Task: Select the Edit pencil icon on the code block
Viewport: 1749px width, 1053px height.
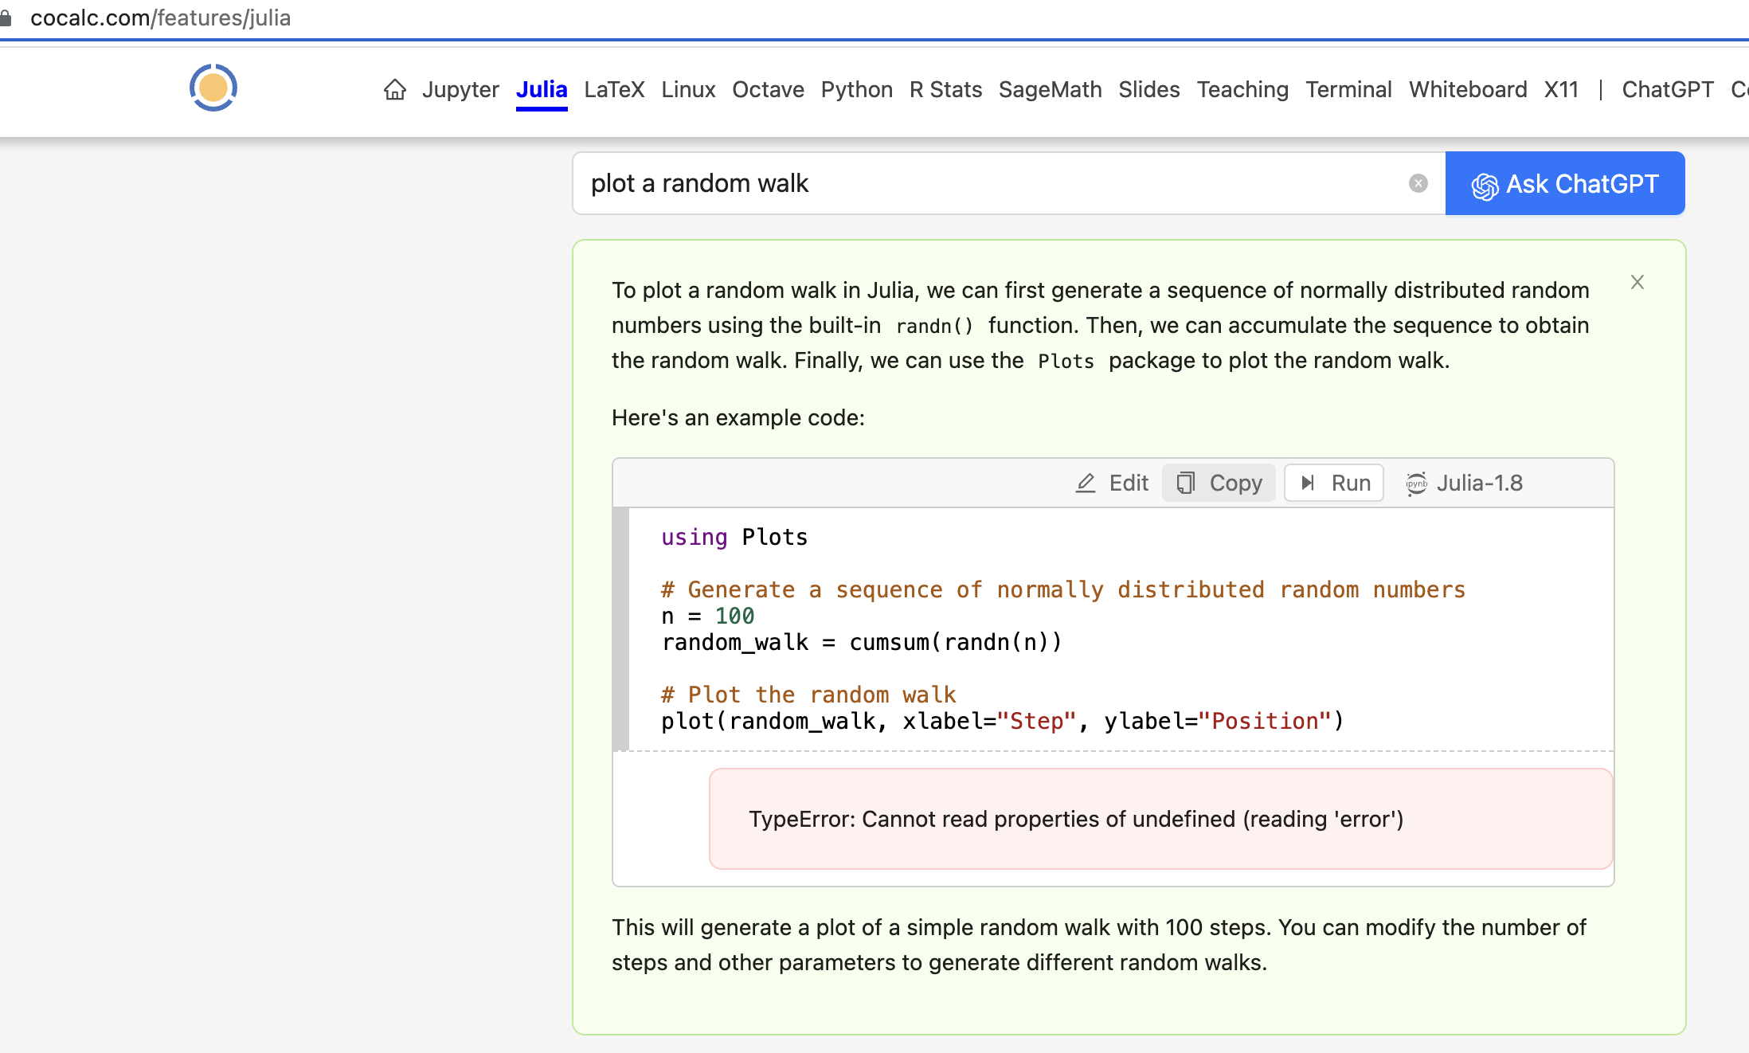Action: [x=1086, y=483]
